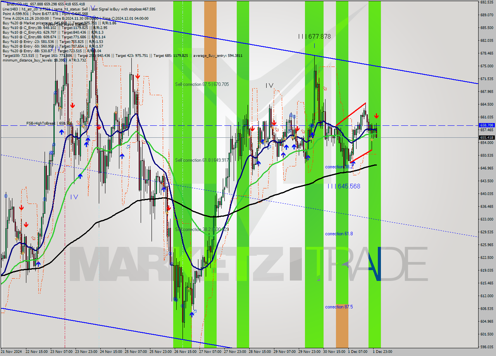
Task: Click the Sell correction 61.8 | 649.917 label
Action: [202, 160]
